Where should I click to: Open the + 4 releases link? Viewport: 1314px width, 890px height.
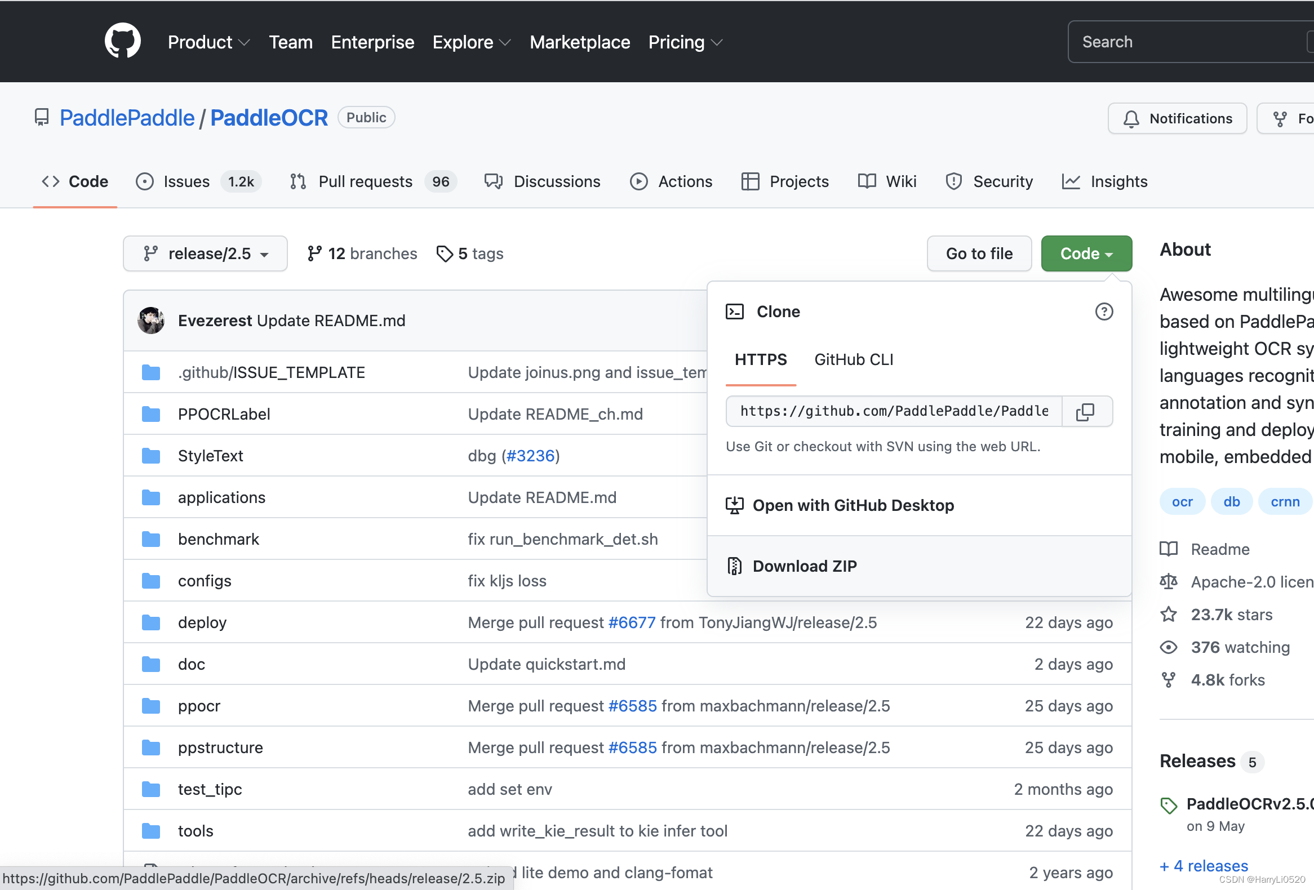1203,866
